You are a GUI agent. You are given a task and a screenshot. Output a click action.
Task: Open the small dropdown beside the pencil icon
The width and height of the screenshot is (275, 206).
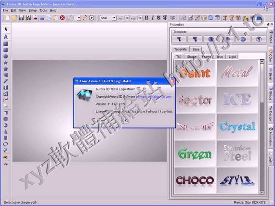pyautogui.click(x=78, y=18)
